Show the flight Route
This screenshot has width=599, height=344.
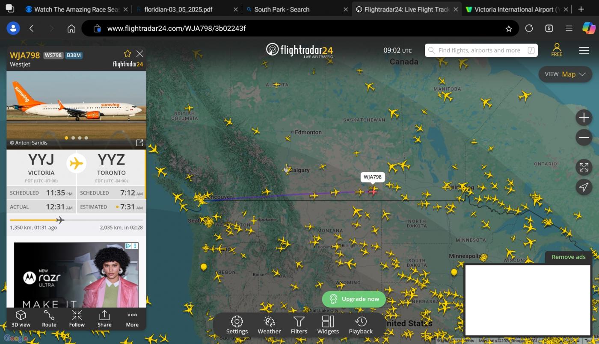click(x=49, y=319)
